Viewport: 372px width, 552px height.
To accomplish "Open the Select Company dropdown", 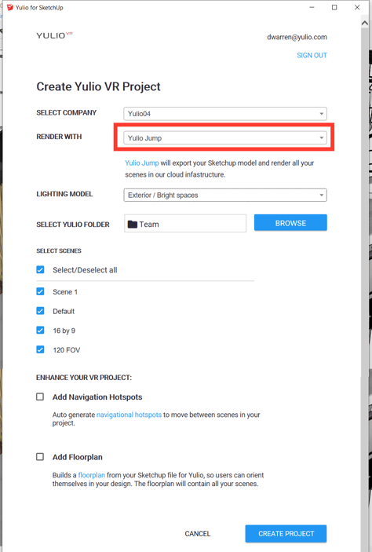I will [225, 114].
